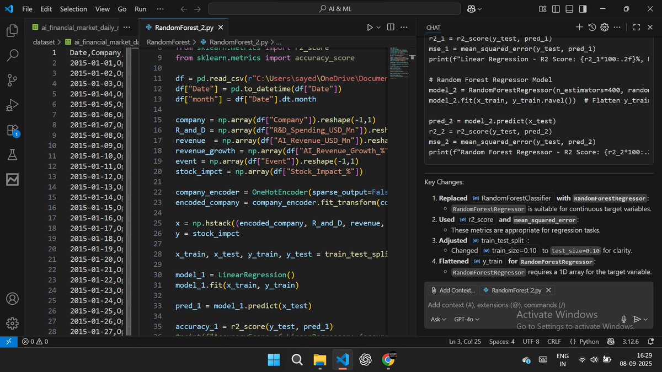Image resolution: width=662 pixels, height=372 pixels.
Task: Remove RandomForest_2.py context attachment
Action: (x=548, y=290)
